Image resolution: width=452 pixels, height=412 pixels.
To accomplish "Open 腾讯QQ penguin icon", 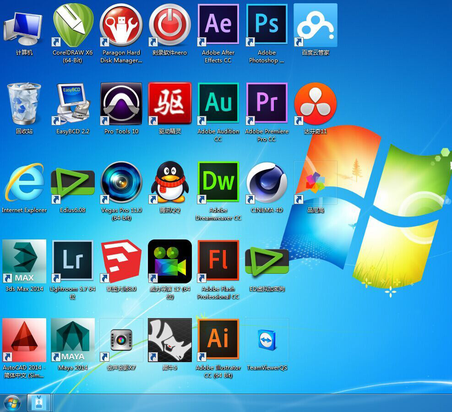I will pos(170,182).
